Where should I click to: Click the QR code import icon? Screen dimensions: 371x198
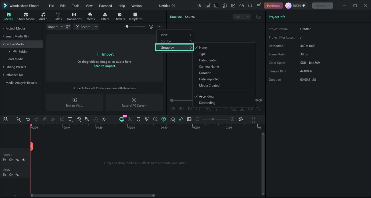pos(68,27)
